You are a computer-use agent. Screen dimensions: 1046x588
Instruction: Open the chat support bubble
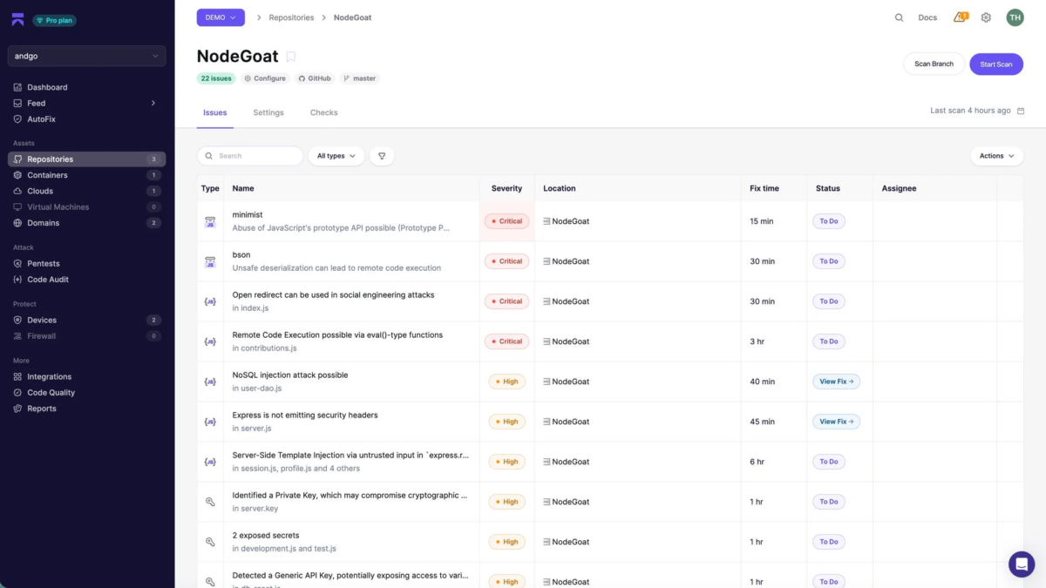[1022, 564]
